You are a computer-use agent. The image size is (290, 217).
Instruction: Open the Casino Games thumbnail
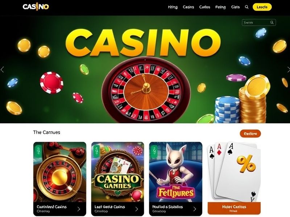117,172
